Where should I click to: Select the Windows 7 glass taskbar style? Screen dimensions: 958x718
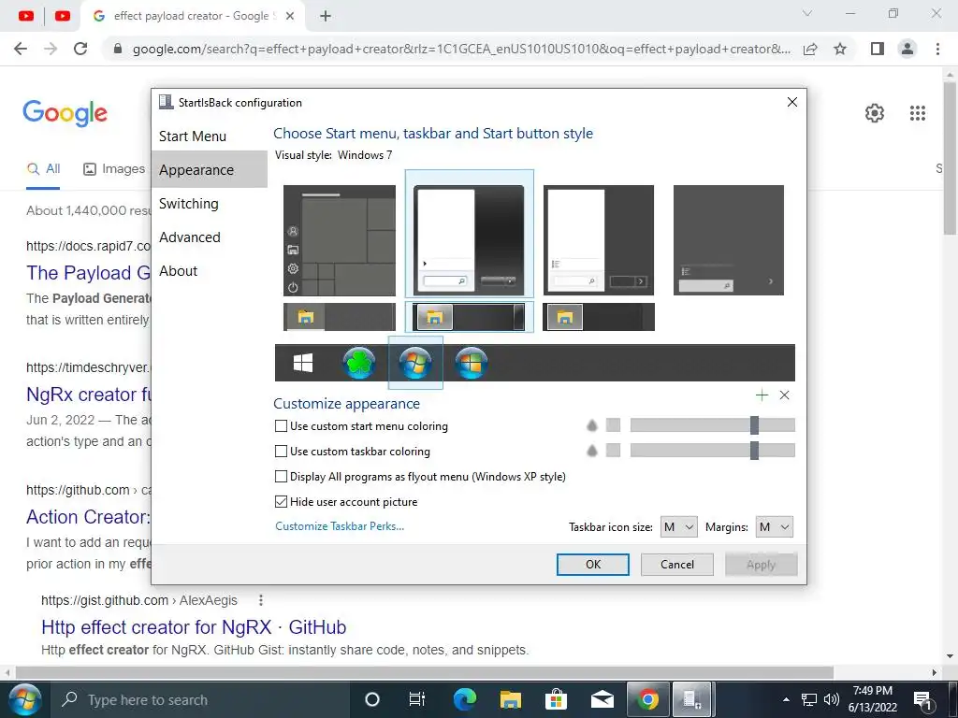coord(470,317)
